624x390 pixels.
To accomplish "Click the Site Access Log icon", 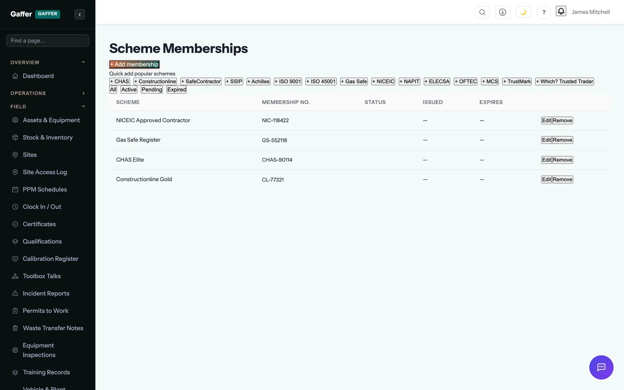I will [x=15, y=172].
